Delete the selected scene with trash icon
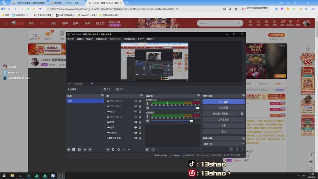 [x=74, y=150]
